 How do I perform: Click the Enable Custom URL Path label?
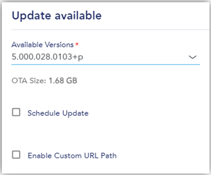click(x=72, y=156)
